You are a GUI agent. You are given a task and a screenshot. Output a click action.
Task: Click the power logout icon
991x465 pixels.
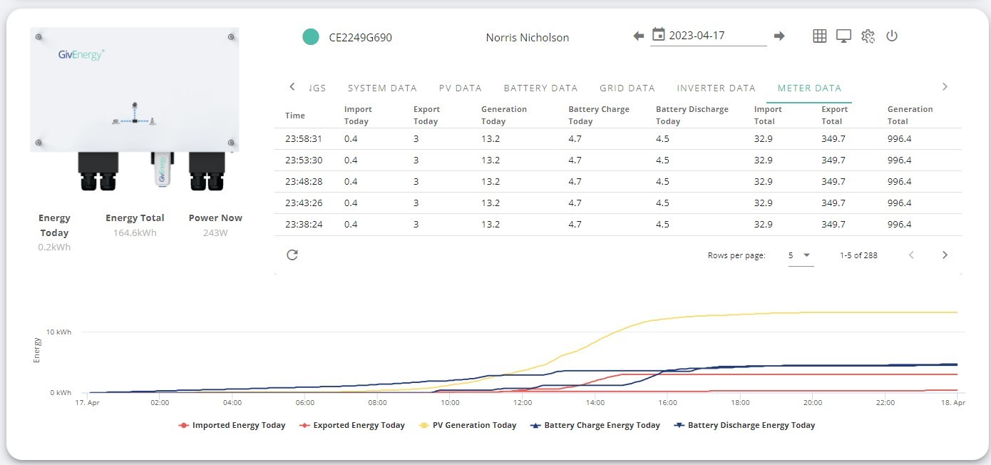[x=891, y=36]
